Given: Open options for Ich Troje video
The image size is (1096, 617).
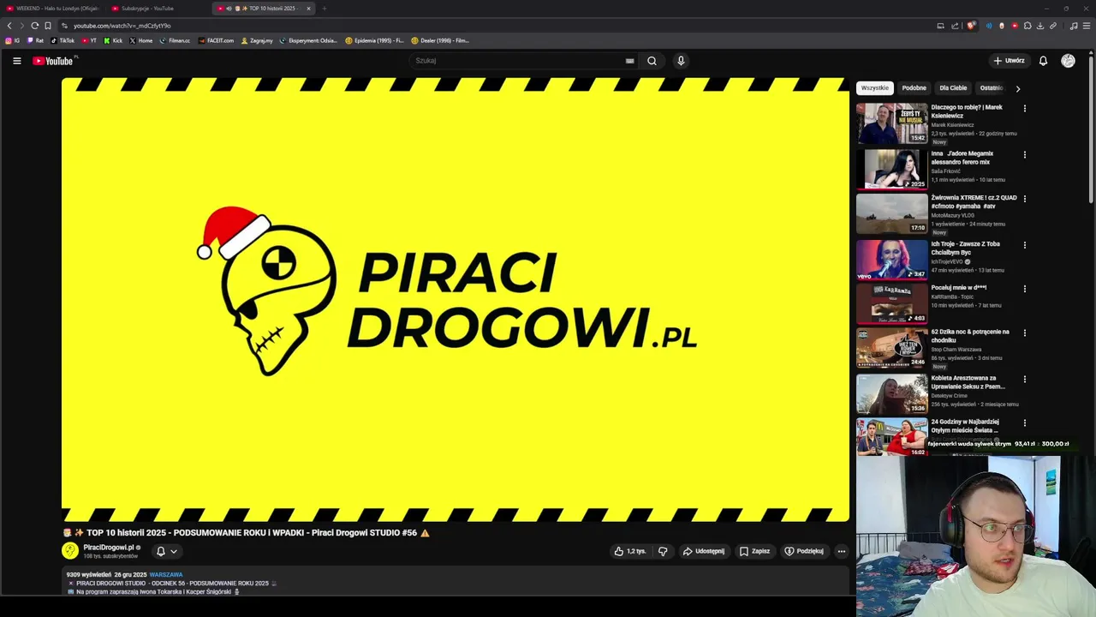Looking at the screenshot, I should click(x=1024, y=245).
